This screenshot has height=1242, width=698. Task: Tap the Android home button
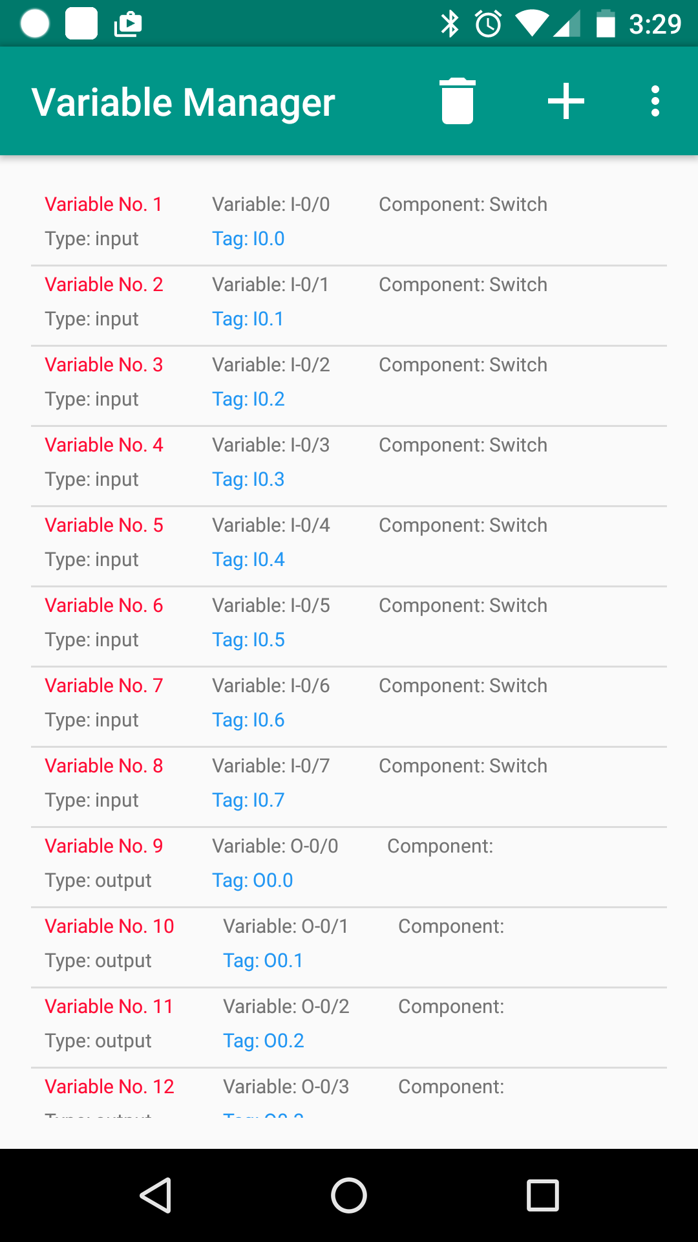point(349,1195)
